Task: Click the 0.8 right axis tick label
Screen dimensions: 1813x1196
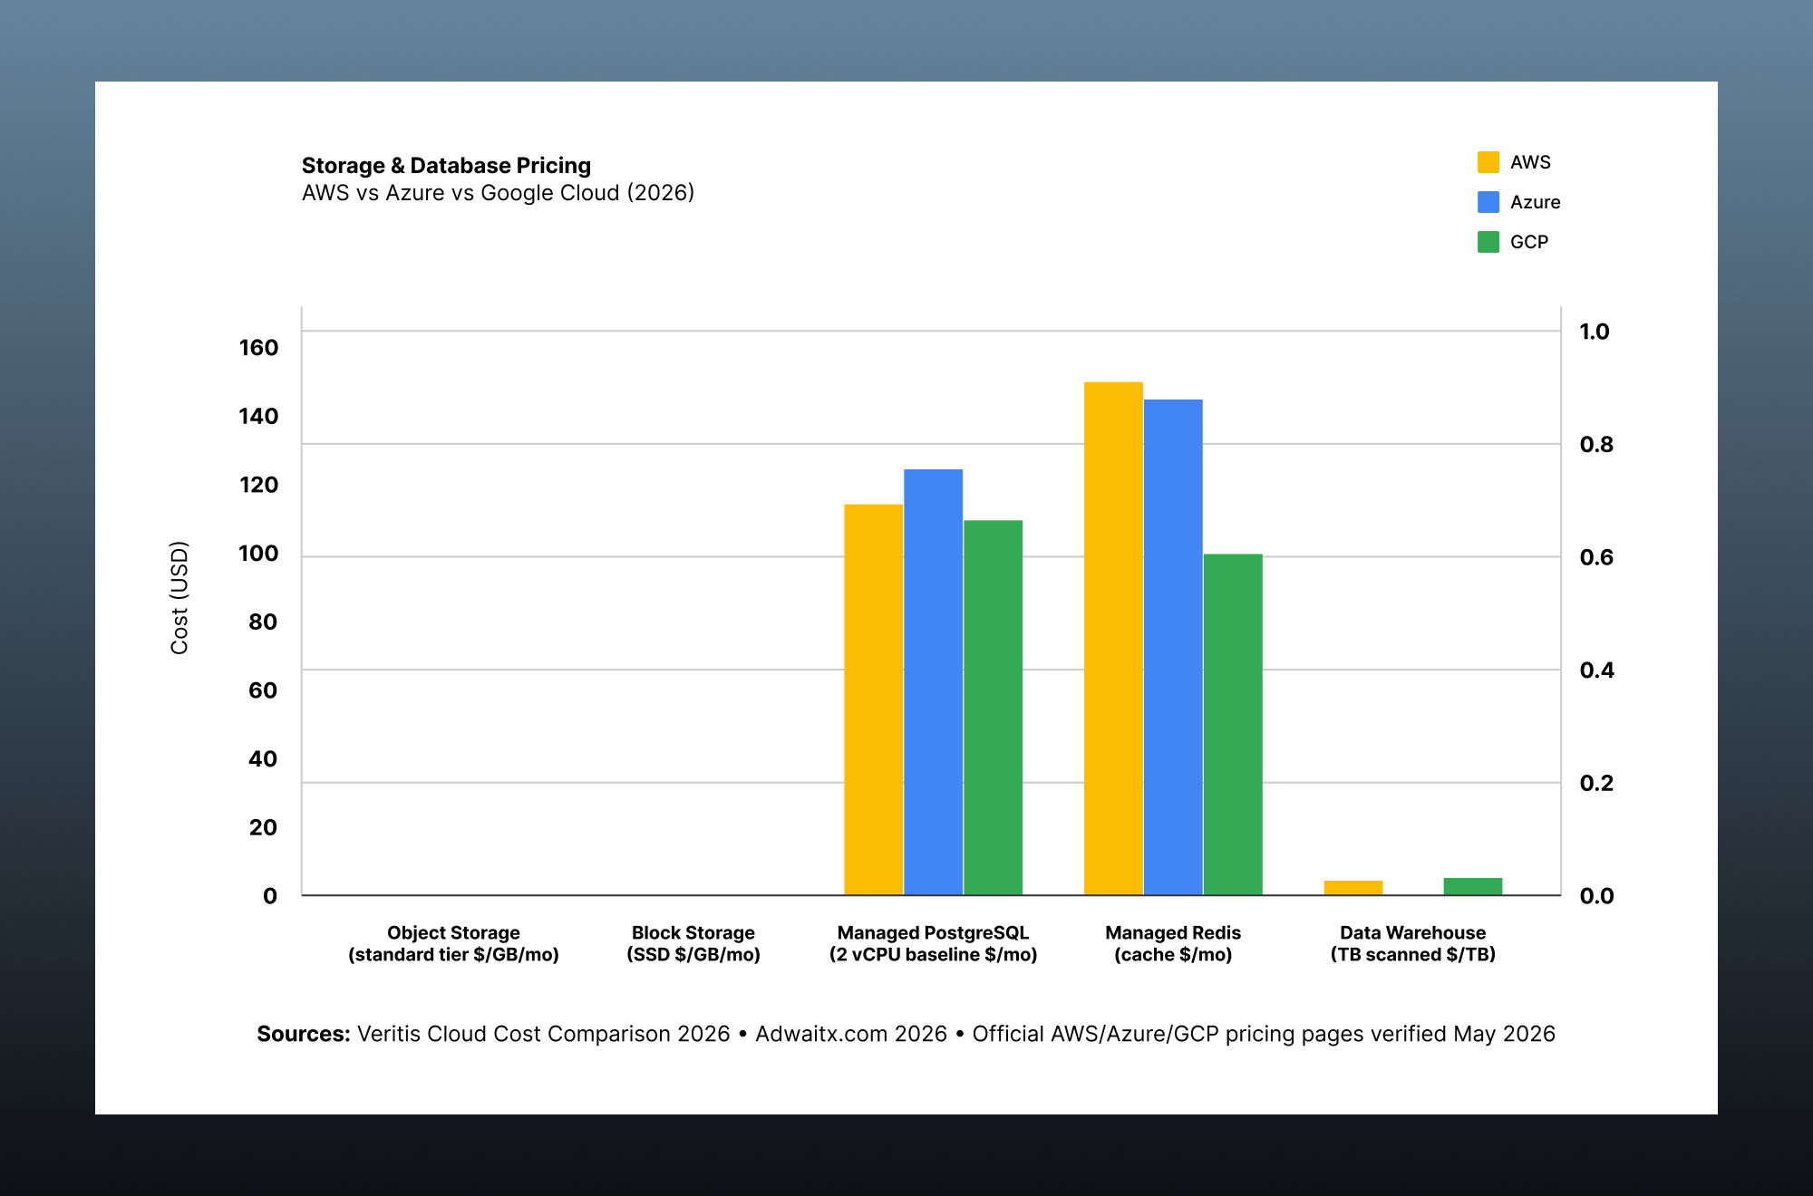Action: coord(1596,445)
